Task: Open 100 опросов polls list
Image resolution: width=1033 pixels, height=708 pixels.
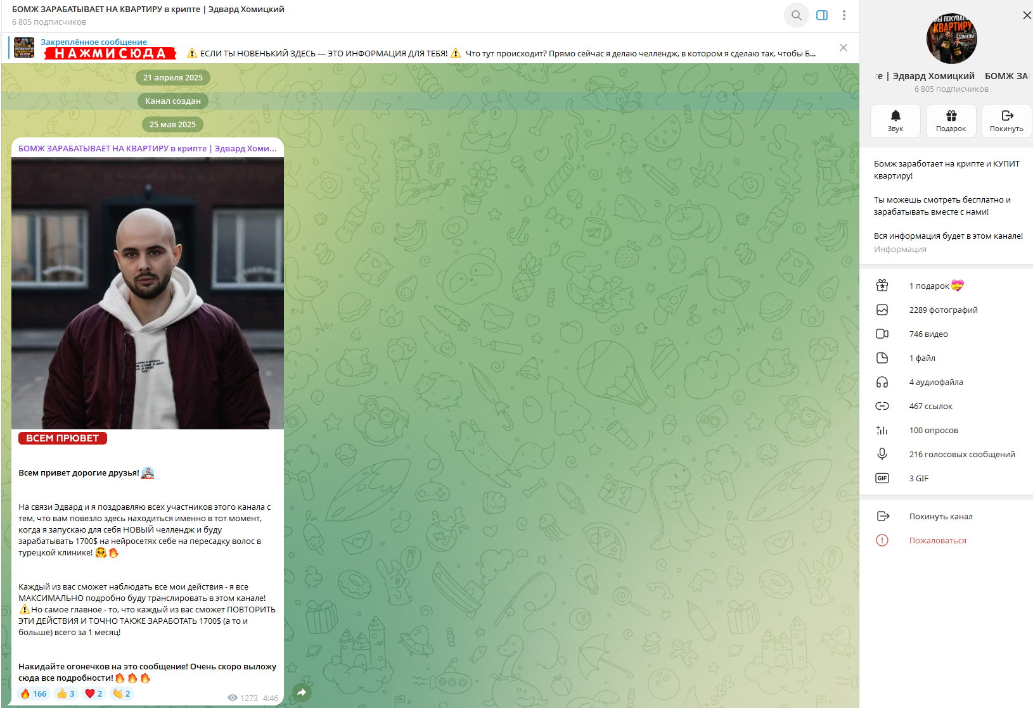Action: [x=946, y=430]
